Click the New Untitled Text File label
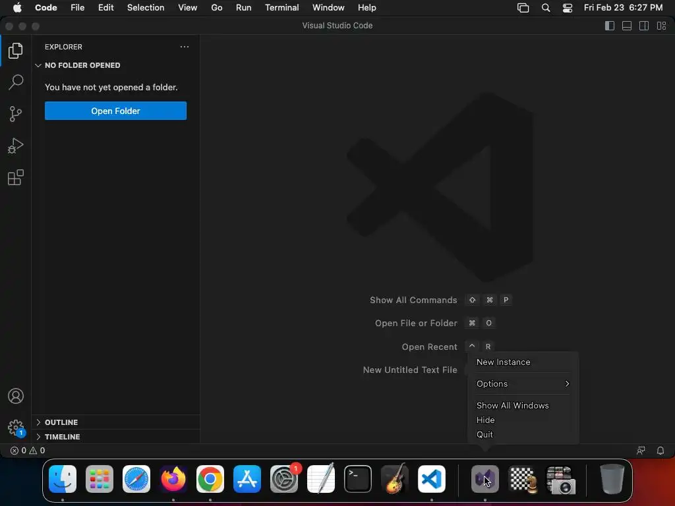 click(410, 370)
